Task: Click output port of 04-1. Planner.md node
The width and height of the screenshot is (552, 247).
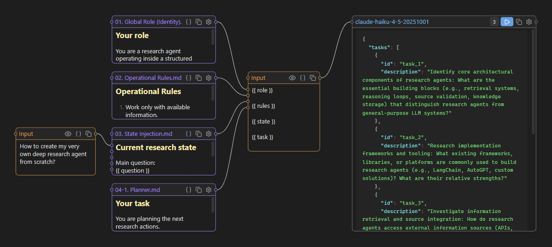Action: [216, 190]
